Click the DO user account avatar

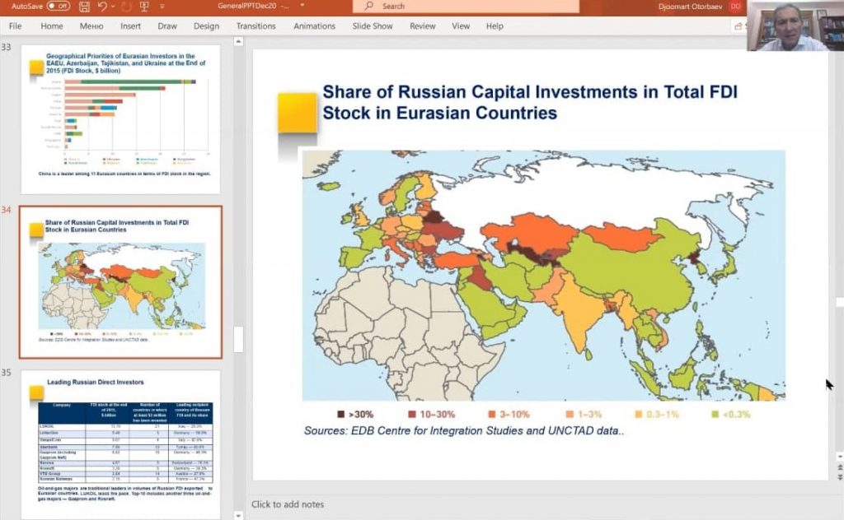(735, 7)
